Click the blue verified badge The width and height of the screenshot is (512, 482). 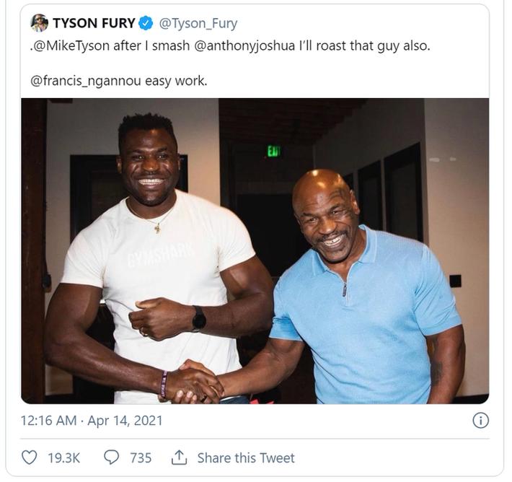tap(146, 24)
